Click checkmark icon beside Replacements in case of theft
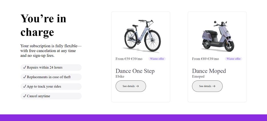This screenshot has width=267, height=121. [25, 77]
